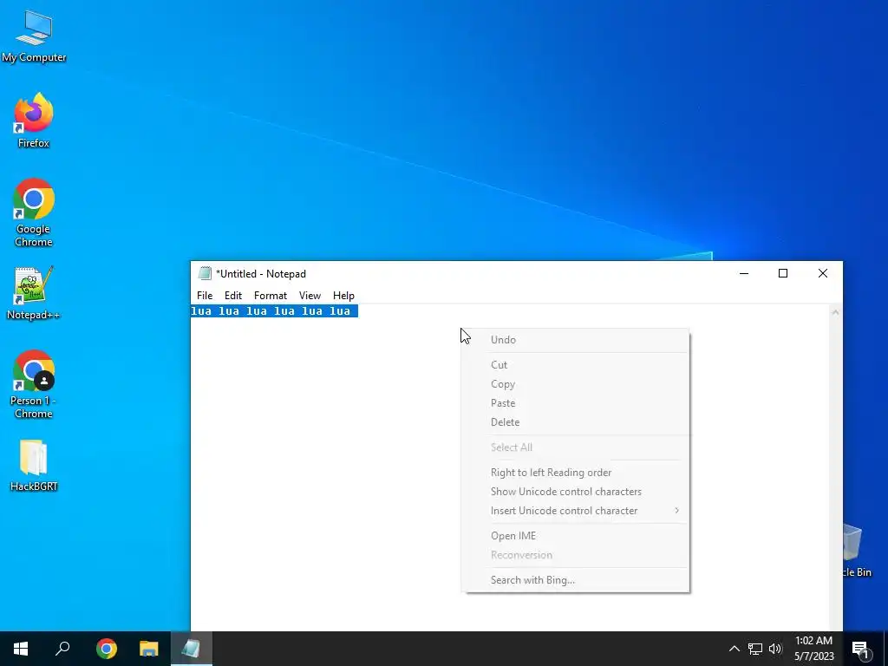The image size is (888, 666).
Task: Toggle Right to left Reading order
Action: point(576,473)
